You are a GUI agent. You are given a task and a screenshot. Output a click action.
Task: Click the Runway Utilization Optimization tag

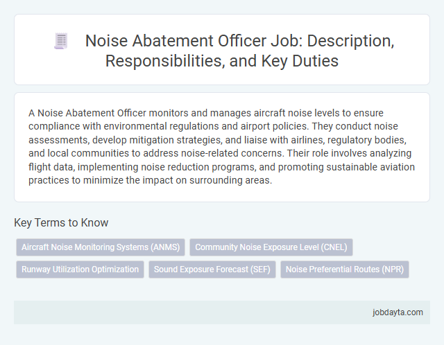(80, 269)
